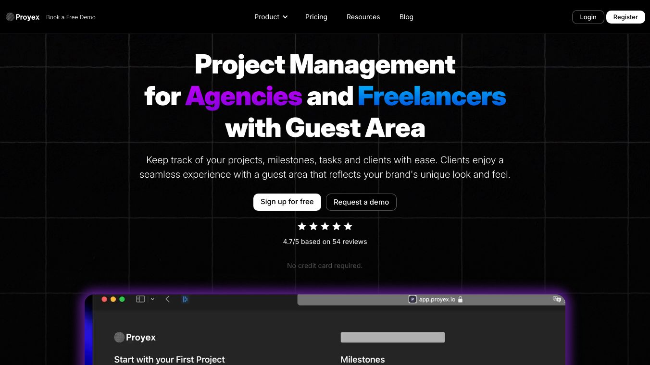The width and height of the screenshot is (650, 365).
Task: Select the Request a demo button
Action: pyautogui.click(x=361, y=202)
